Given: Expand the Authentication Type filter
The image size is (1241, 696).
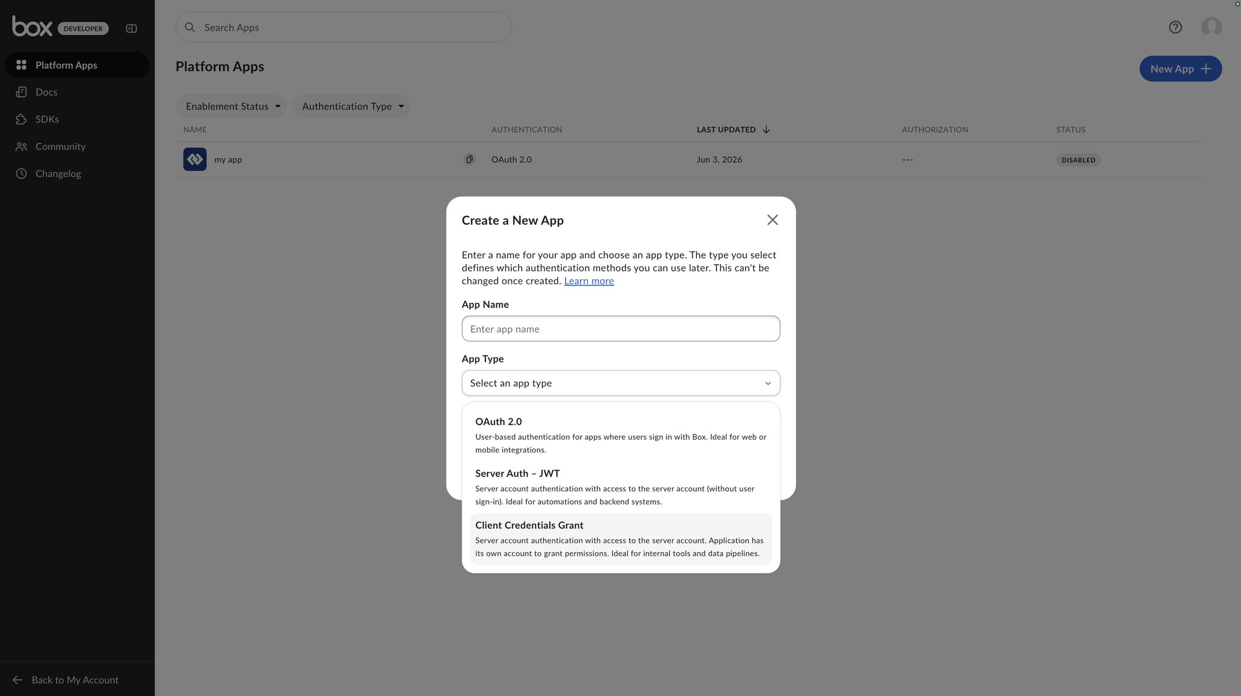Looking at the screenshot, I should tap(351, 106).
